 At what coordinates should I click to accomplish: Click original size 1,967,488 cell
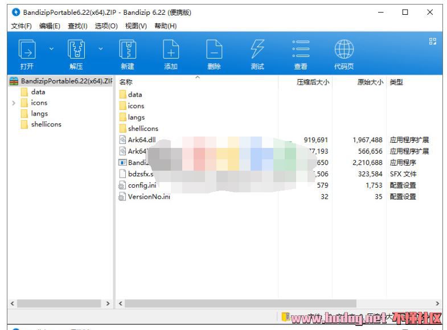click(x=367, y=140)
